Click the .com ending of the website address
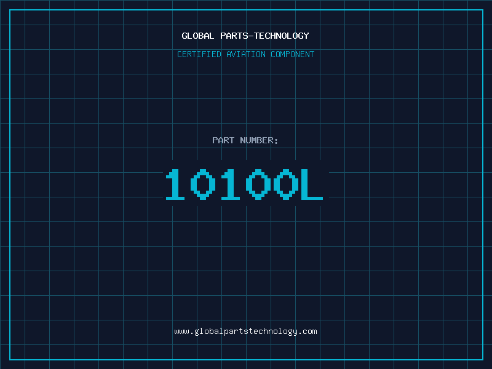 click(x=308, y=331)
